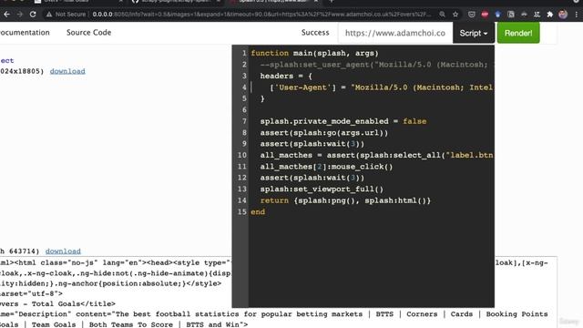Screen dimensions: 583x328
Task: Bookmark this page with the star icon
Action: coord(455,15)
